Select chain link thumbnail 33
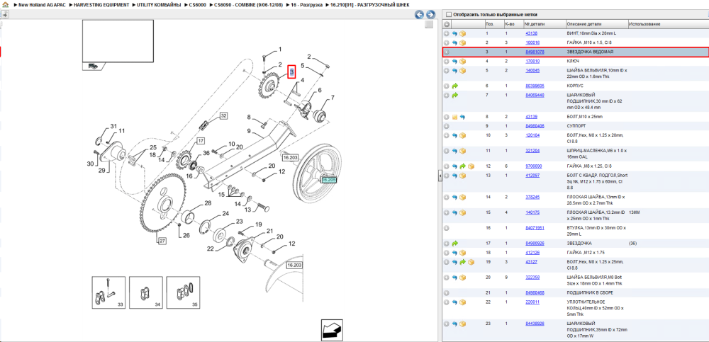The width and height of the screenshot is (709, 342). 108,292
